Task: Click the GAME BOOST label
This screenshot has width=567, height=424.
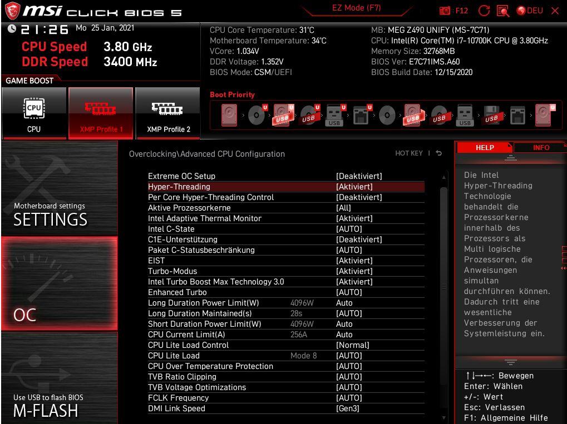Action: [x=29, y=81]
